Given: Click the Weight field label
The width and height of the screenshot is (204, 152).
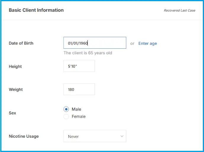Looking at the screenshot, I should pos(16,89).
